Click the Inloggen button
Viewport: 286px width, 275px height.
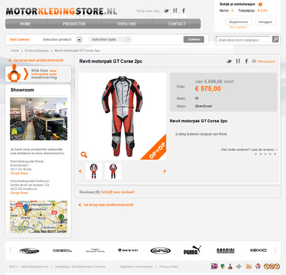point(265,22)
